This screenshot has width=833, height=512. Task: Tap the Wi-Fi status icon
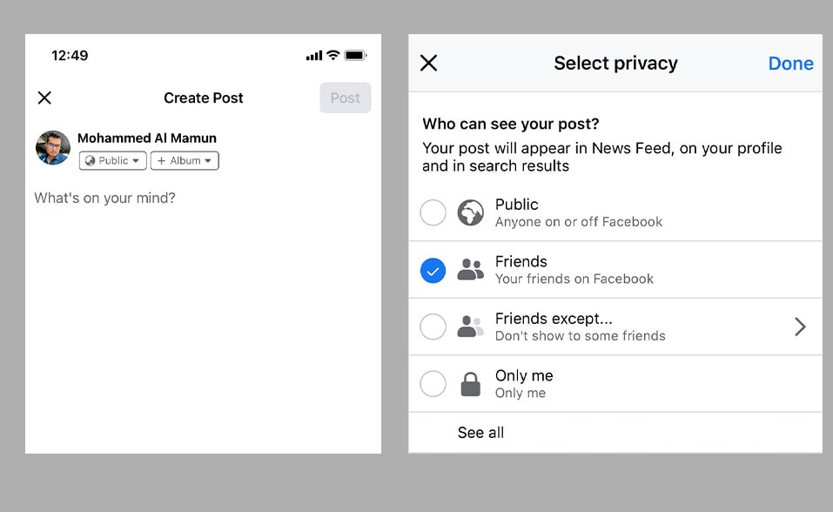click(333, 56)
